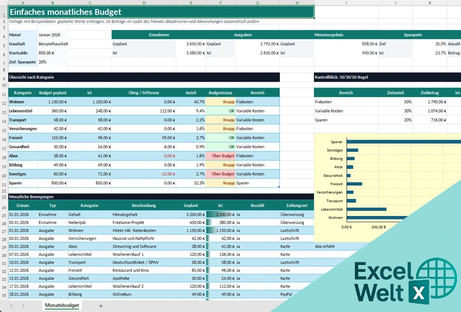
Task: Click the Übersicht nach Kategorie section header
Action: 144,77
